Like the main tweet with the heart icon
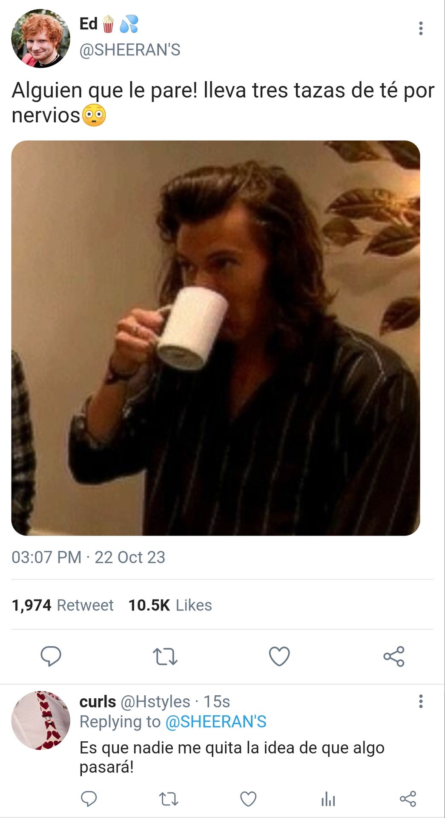 (x=279, y=656)
